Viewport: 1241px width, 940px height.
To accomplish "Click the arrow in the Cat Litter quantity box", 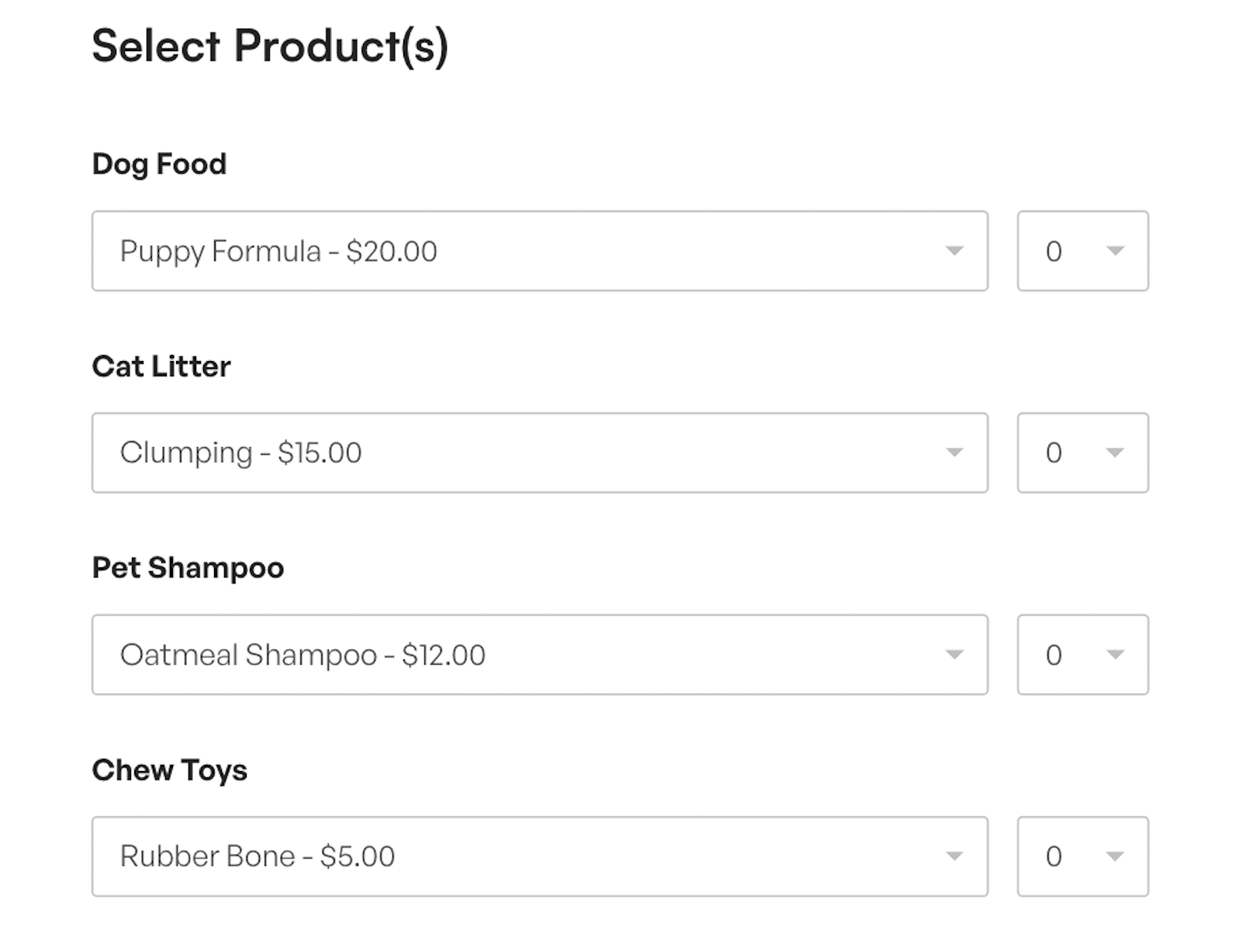I will [x=1115, y=453].
